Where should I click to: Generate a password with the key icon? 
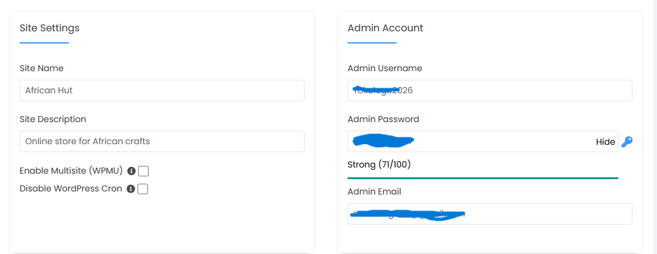click(x=627, y=142)
